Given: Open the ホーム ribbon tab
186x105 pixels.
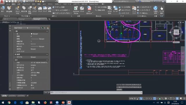Looking at the screenshot, I should tap(8, 4).
